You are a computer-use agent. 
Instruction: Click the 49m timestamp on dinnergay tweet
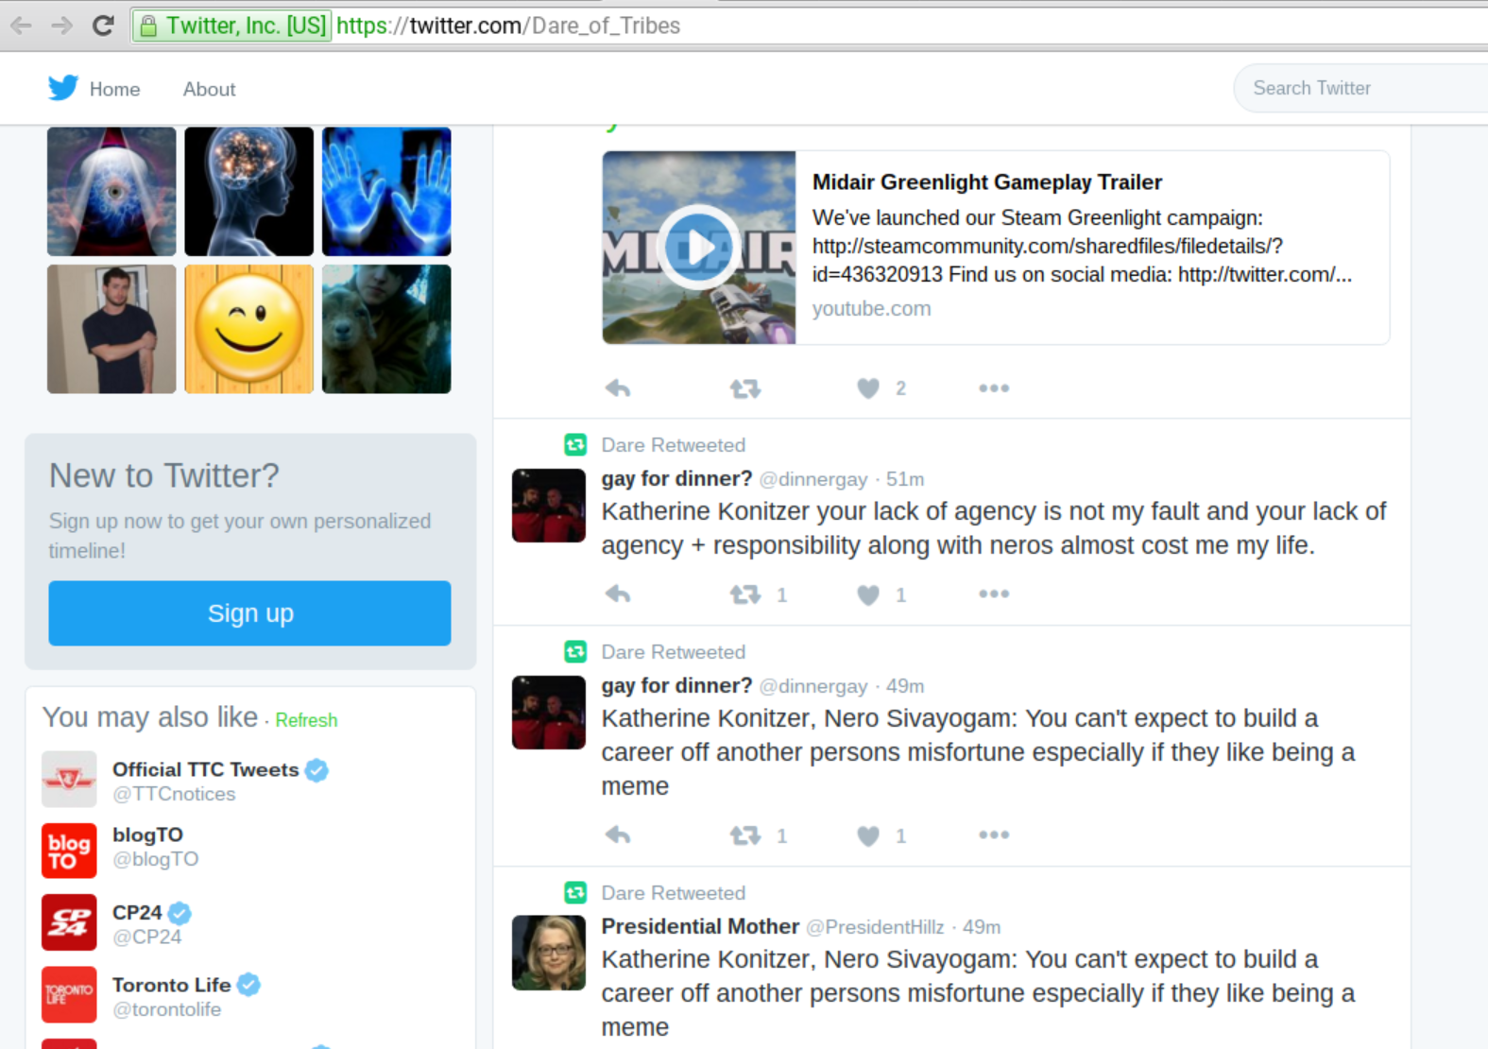click(x=905, y=686)
